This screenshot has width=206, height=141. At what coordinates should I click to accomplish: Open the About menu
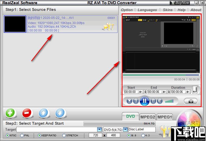click(196, 10)
